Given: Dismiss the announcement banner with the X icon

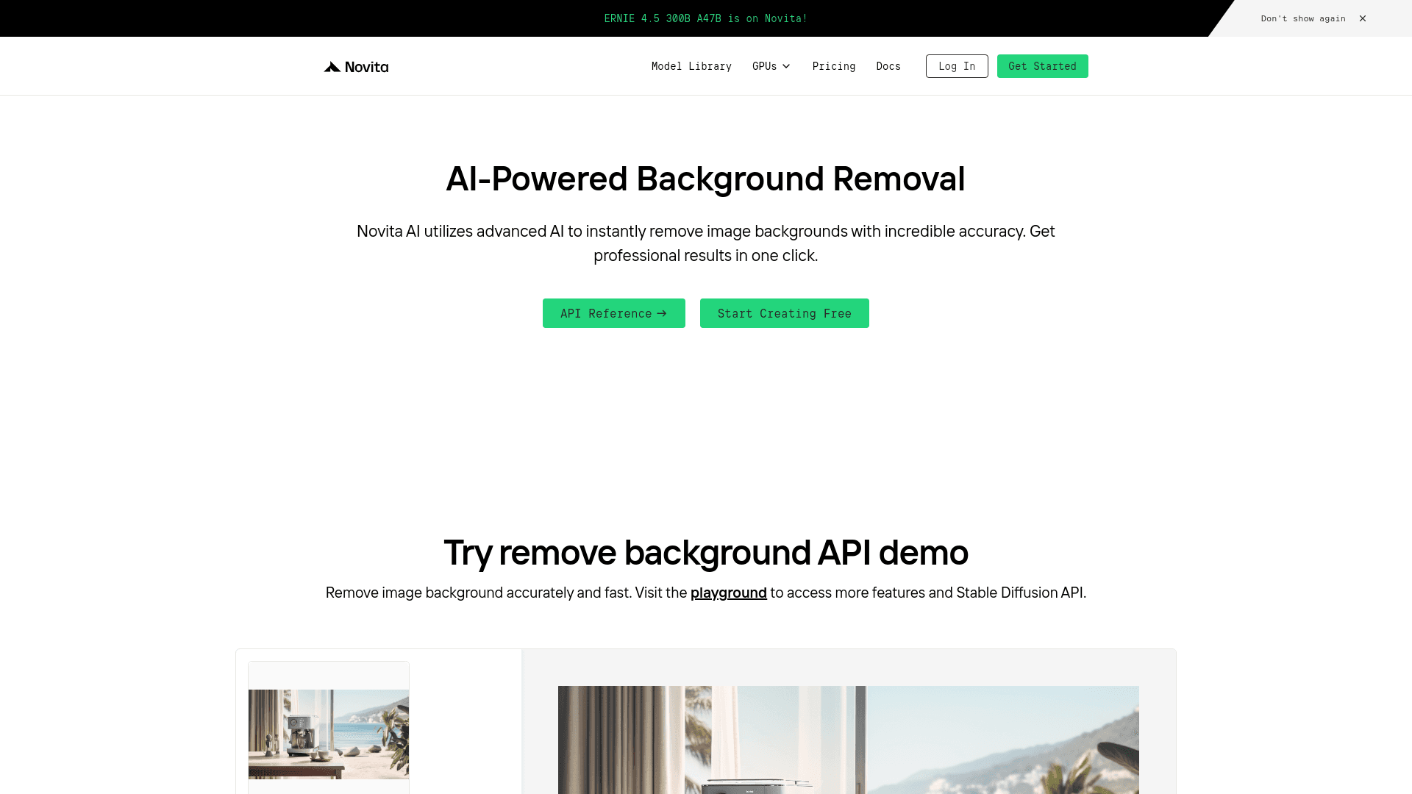Looking at the screenshot, I should 1362,18.
